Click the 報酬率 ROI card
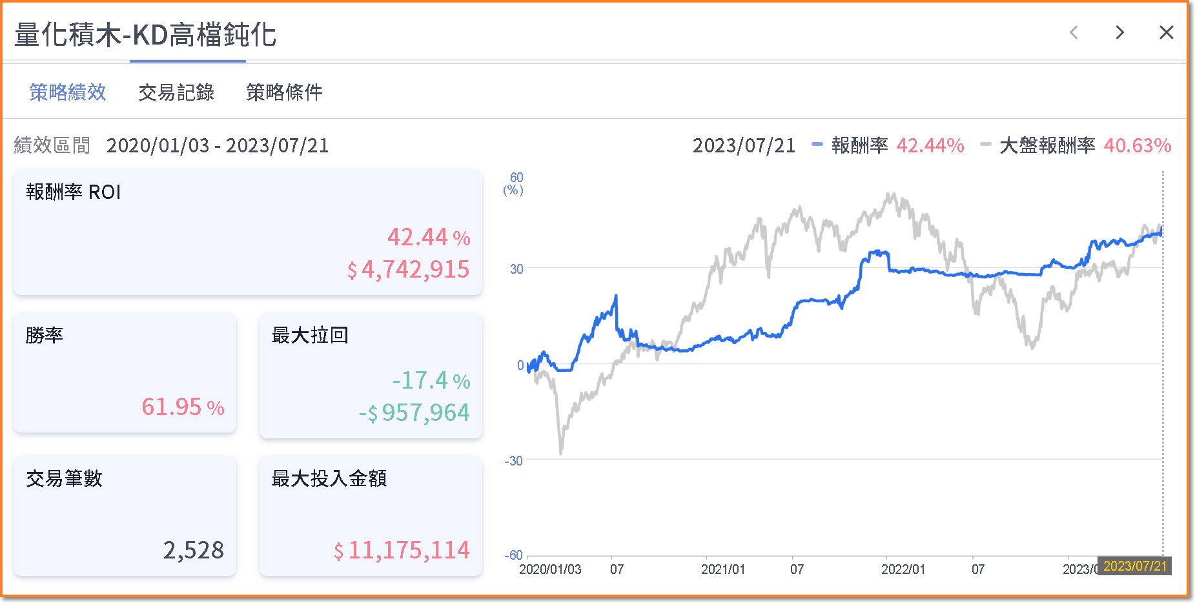 pos(248,232)
